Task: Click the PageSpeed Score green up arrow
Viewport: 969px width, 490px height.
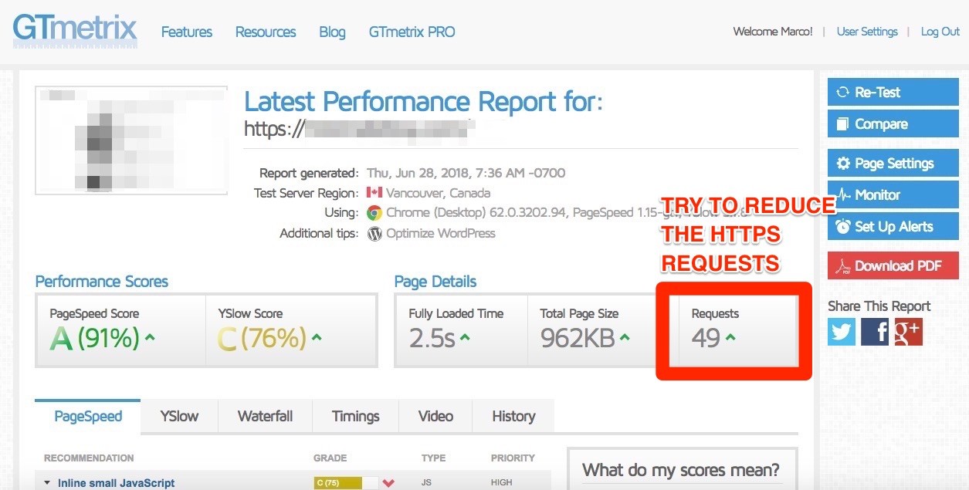Action: pyautogui.click(x=150, y=337)
